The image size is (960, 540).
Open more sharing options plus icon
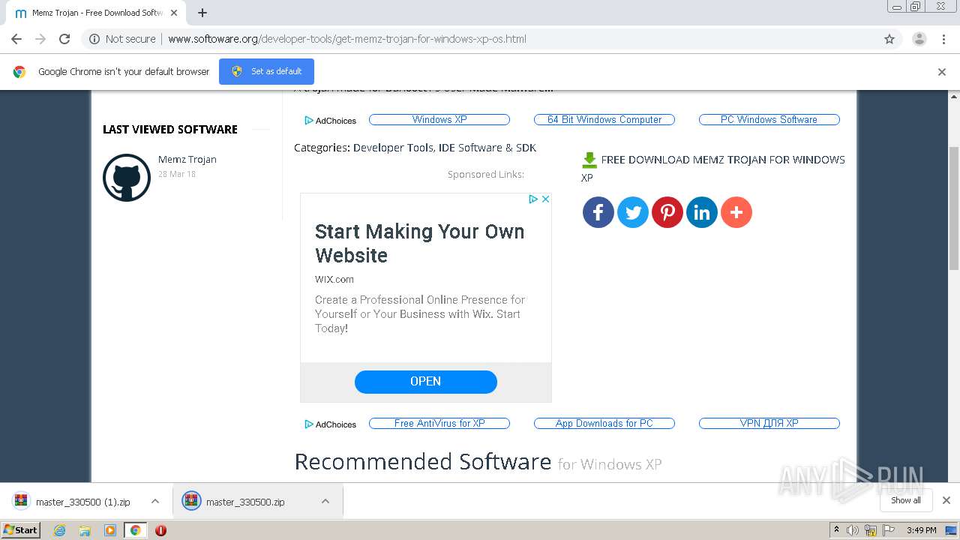[x=736, y=212]
